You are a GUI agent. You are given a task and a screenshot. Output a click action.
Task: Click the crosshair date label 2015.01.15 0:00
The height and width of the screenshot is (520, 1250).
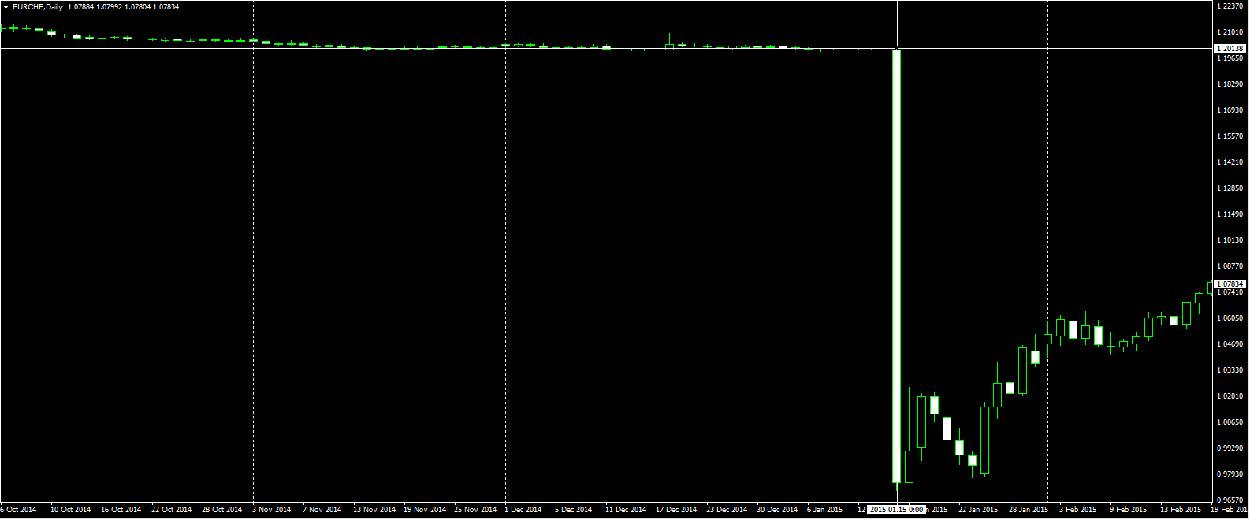click(x=896, y=510)
